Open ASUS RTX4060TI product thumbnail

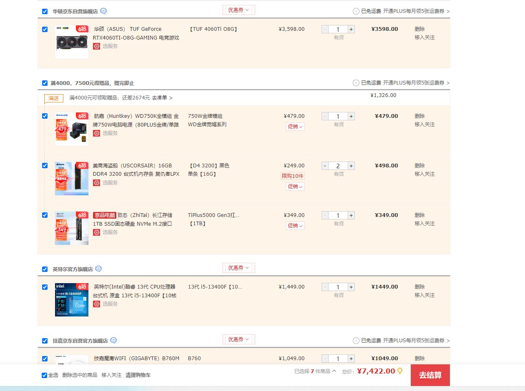pos(72,42)
